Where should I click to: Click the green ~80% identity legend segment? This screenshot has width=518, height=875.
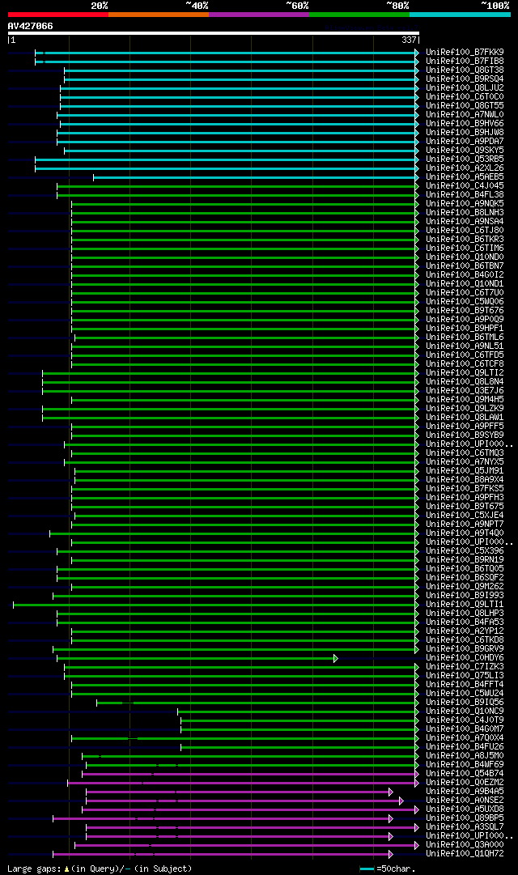tap(359, 15)
